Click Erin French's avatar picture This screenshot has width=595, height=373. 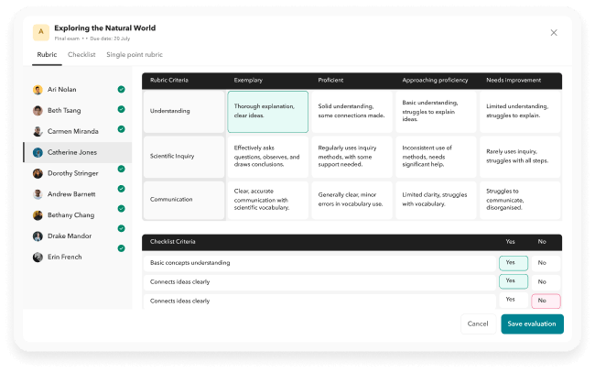tap(38, 258)
